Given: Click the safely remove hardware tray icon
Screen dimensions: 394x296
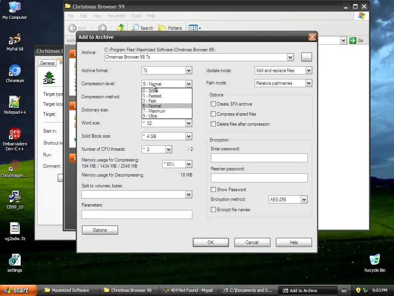Looking at the screenshot, I should point(366,290).
